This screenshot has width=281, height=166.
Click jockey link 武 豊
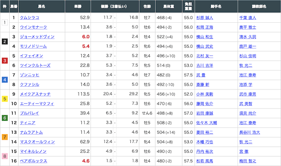201,75
